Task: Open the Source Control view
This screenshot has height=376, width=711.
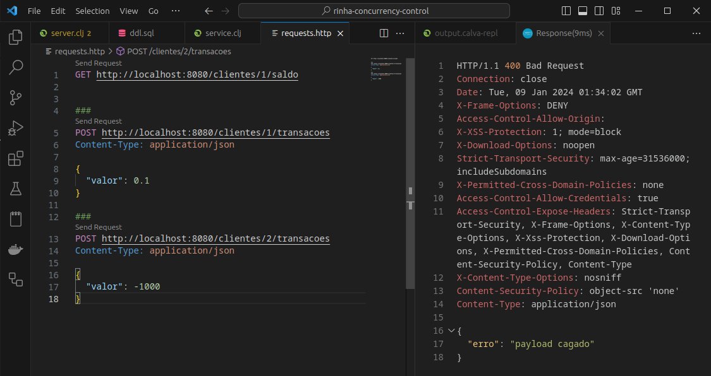Action: pos(15,98)
